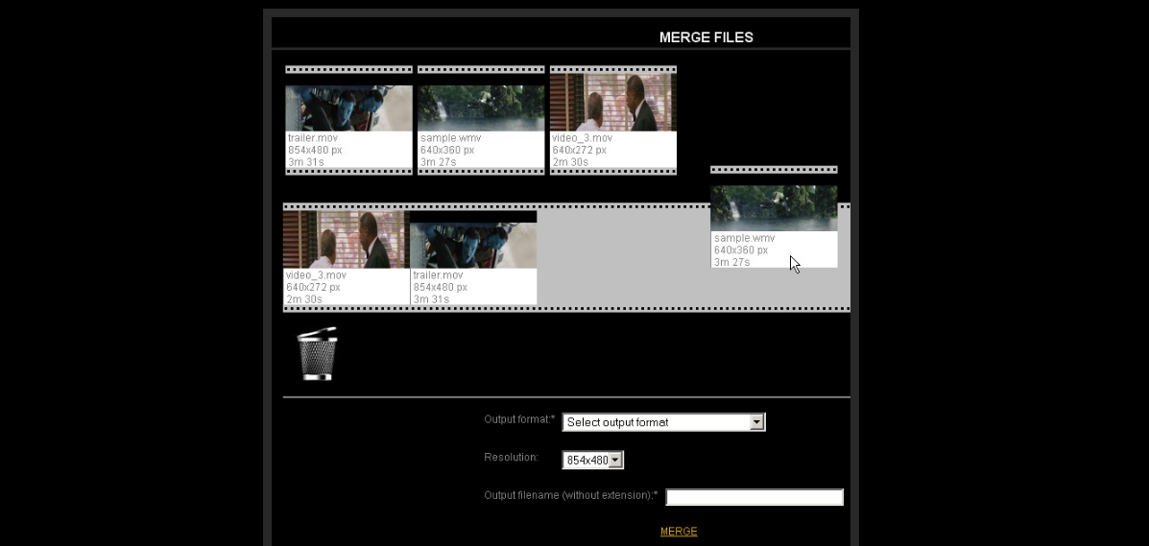Select sample.wmv thumbnail in top source row
1149x546 pixels.
pyautogui.click(x=481, y=108)
